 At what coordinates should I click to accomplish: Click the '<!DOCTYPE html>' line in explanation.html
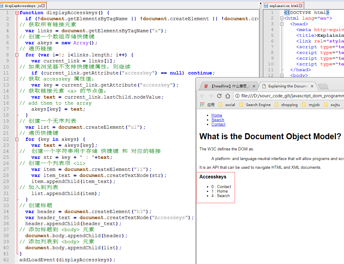306,13
